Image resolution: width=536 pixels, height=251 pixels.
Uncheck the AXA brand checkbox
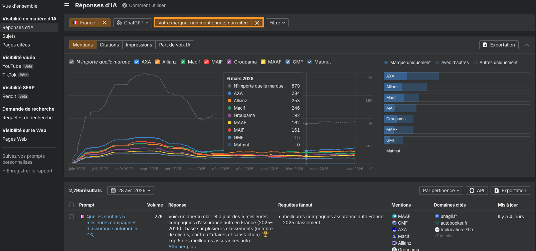(137, 62)
